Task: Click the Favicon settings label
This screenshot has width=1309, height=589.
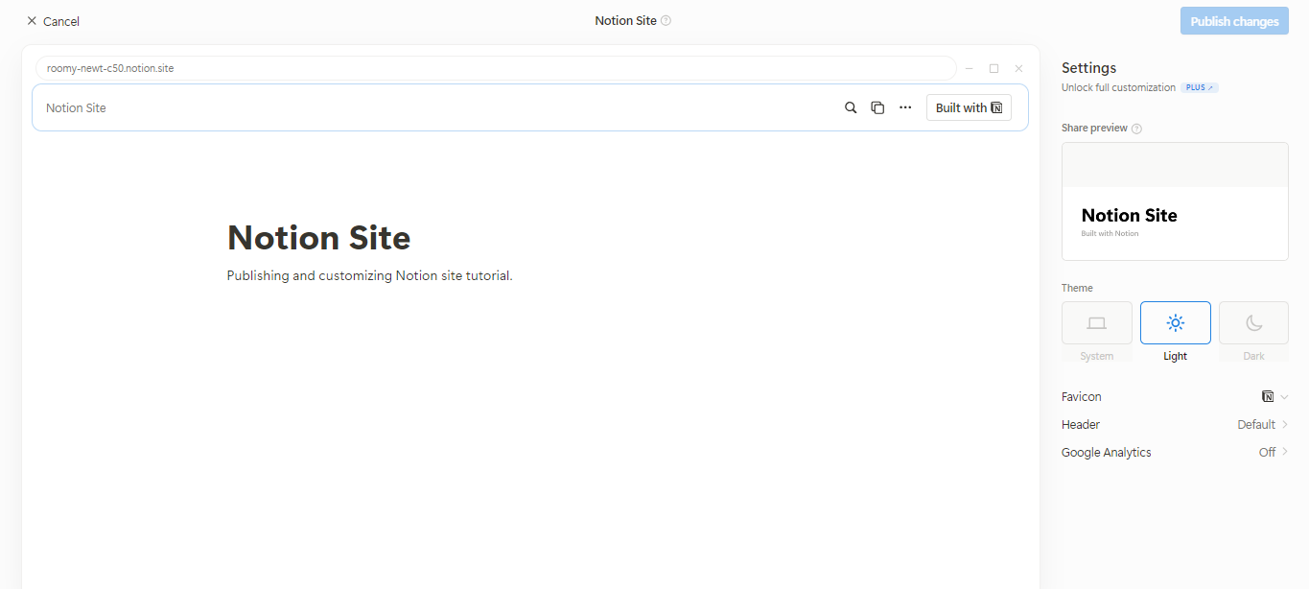Action: click(1082, 396)
